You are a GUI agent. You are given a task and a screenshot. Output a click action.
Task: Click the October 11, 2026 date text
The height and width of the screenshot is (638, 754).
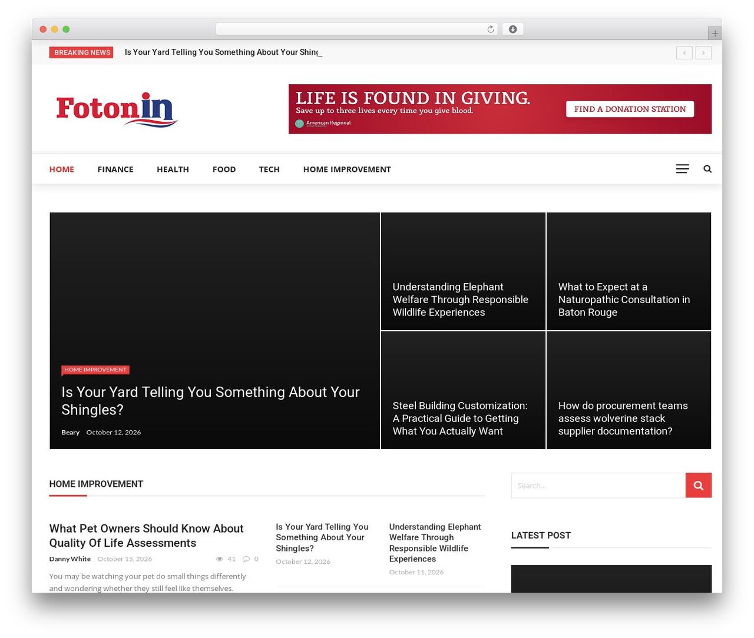click(x=416, y=572)
